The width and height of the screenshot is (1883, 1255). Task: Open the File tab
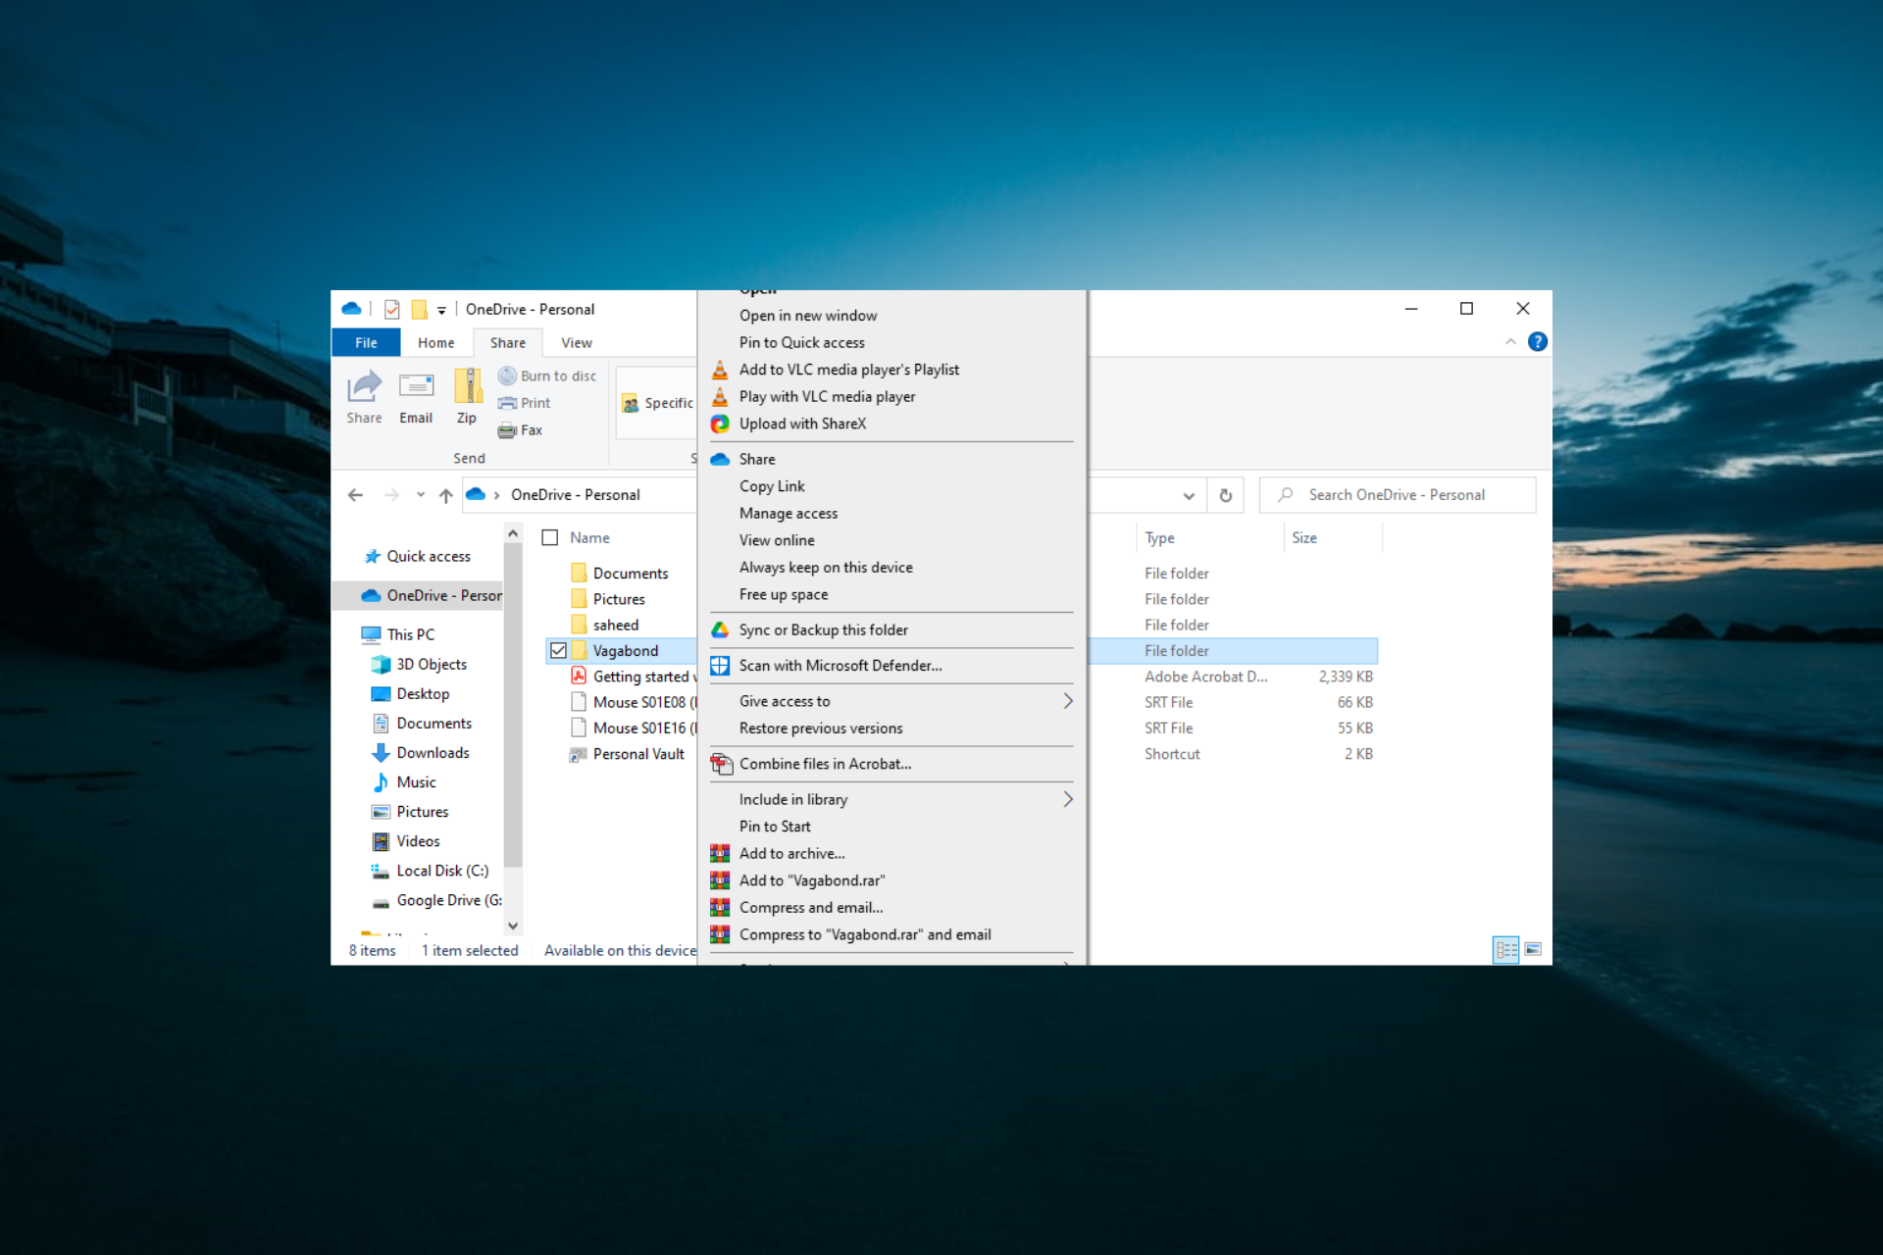(366, 342)
